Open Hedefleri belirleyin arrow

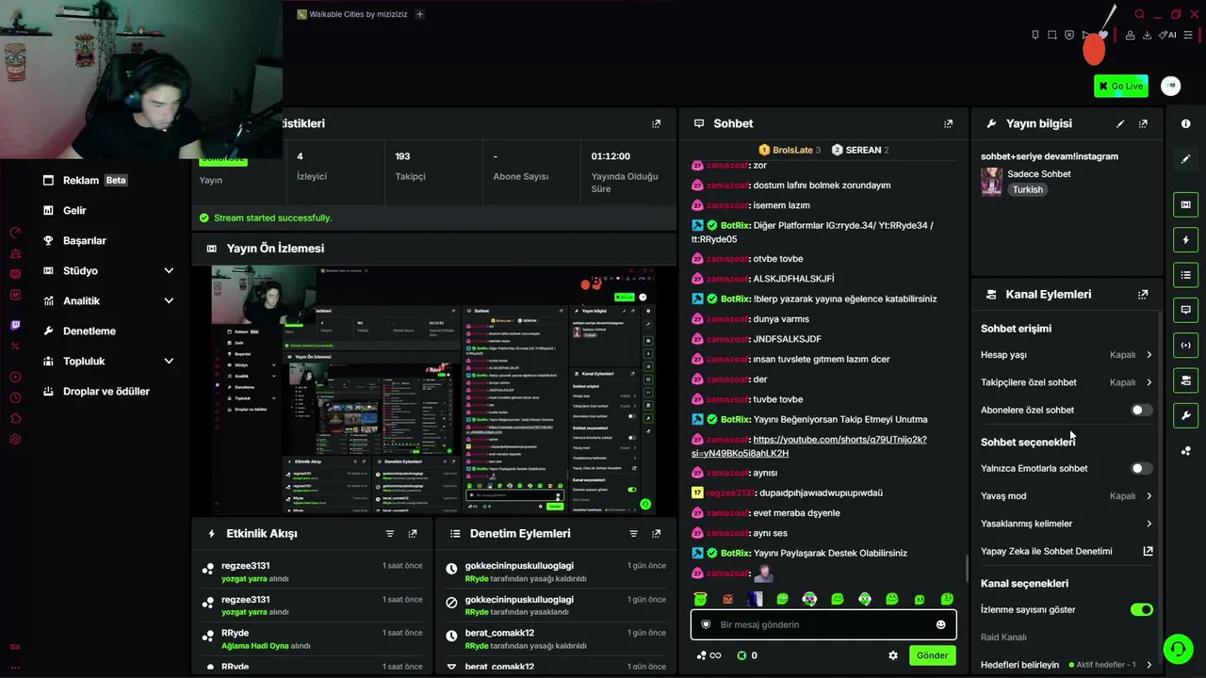1149,665
